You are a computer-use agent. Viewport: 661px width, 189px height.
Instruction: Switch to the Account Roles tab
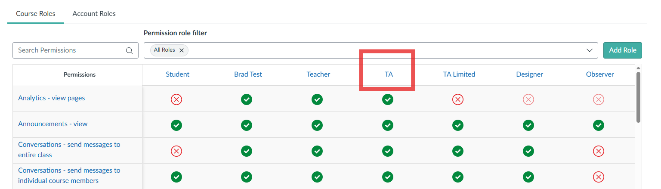coord(94,13)
